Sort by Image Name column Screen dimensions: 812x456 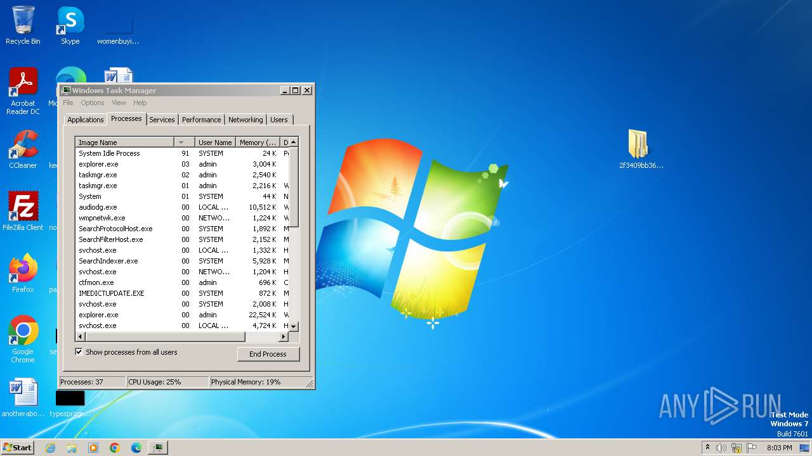[x=124, y=142]
